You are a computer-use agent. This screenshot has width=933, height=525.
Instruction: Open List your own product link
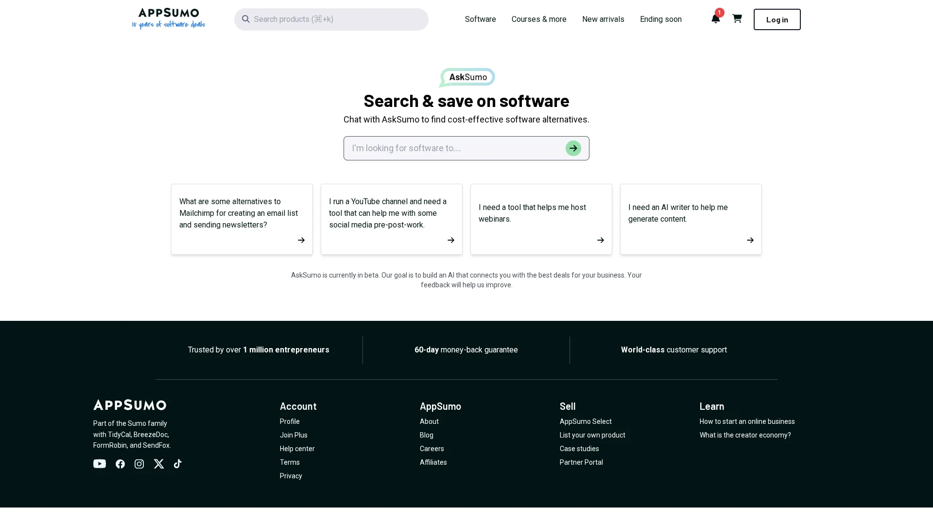pos(592,435)
